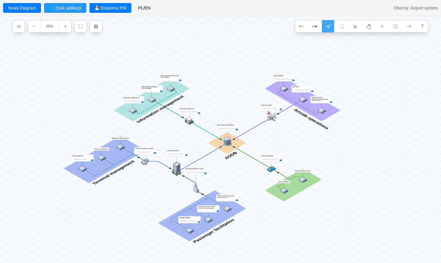Select the 'Terminal management' area label
The image size is (441, 263).
(x=114, y=172)
